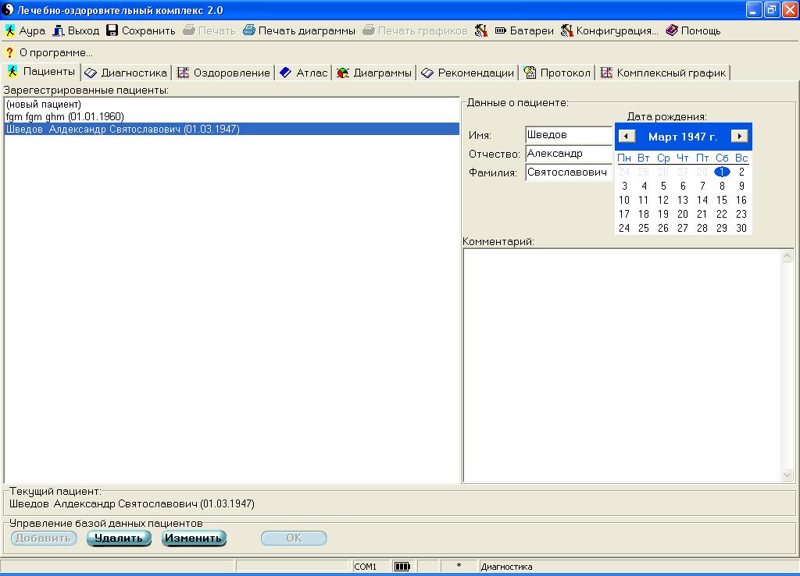800x576 pixels.
Task: Click the Имя input field
Action: pos(568,135)
